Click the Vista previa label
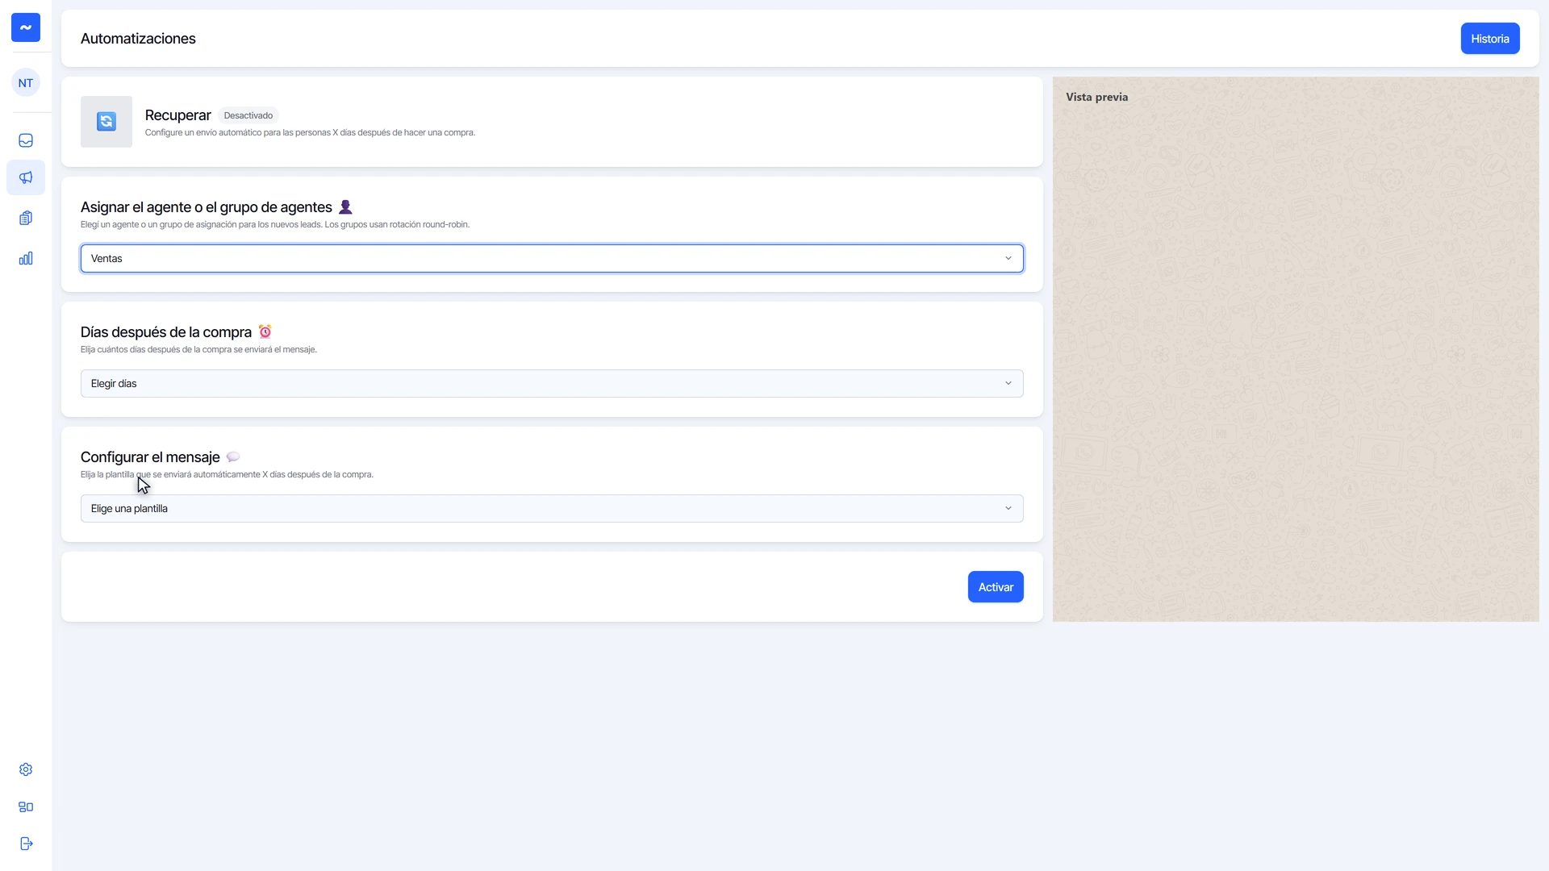This screenshot has height=871, width=1549. 1096,97
